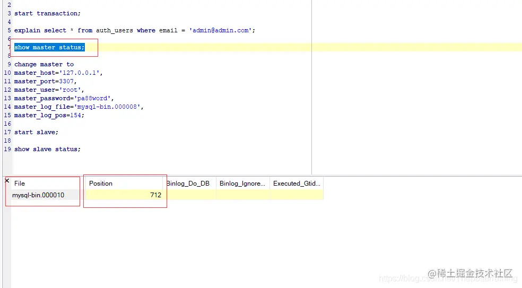Click the 'start slave;' statement
The height and width of the screenshot is (288, 522).
click(x=36, y=132)
